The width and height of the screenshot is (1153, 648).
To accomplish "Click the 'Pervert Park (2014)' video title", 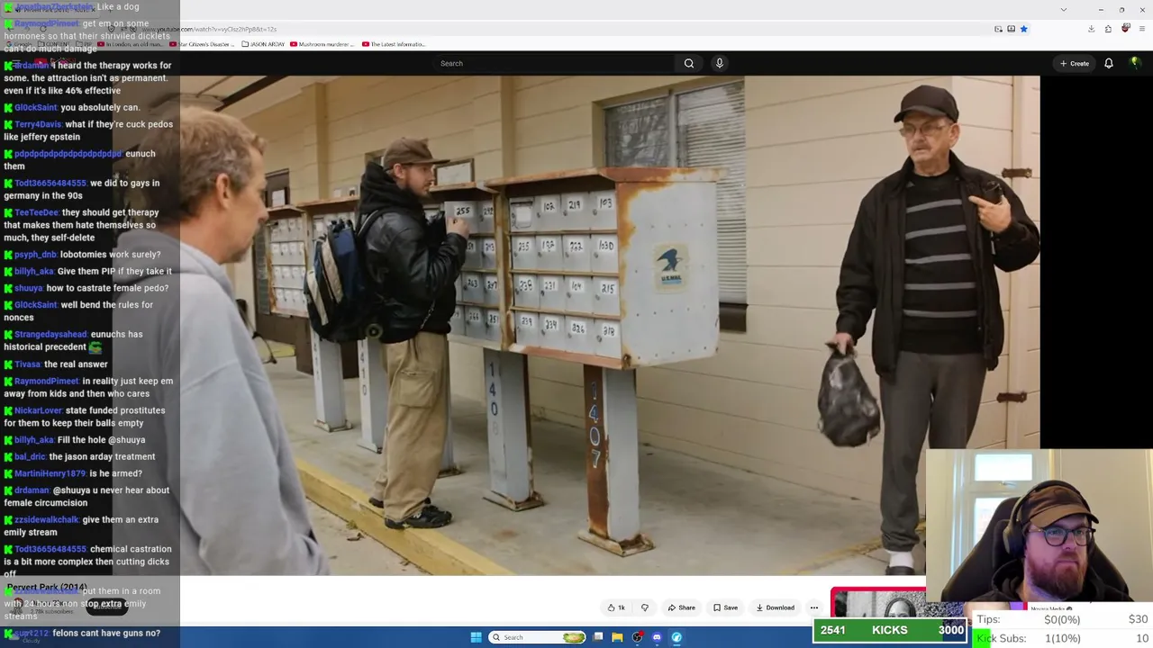I will coord(47,588).
